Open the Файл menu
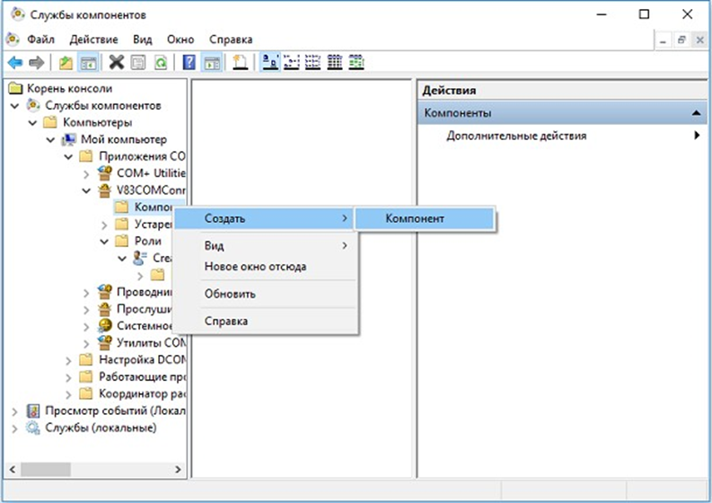 (x=41, y=40)
